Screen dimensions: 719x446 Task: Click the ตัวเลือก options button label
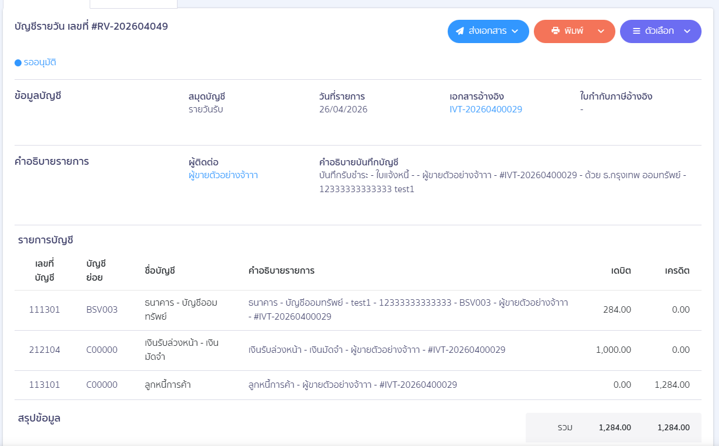pos(660,31)
